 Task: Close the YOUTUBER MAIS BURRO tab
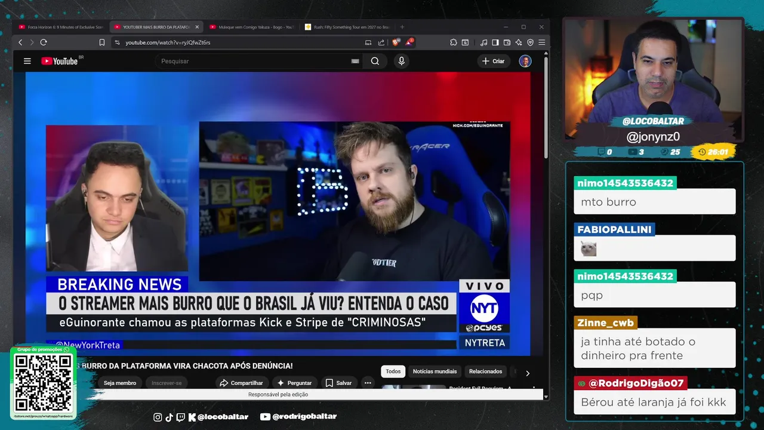(x=197, y=27)
